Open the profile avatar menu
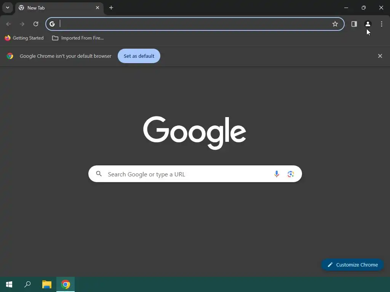The width and height of the screenshot is (390, 292). (x=368, y=24)
